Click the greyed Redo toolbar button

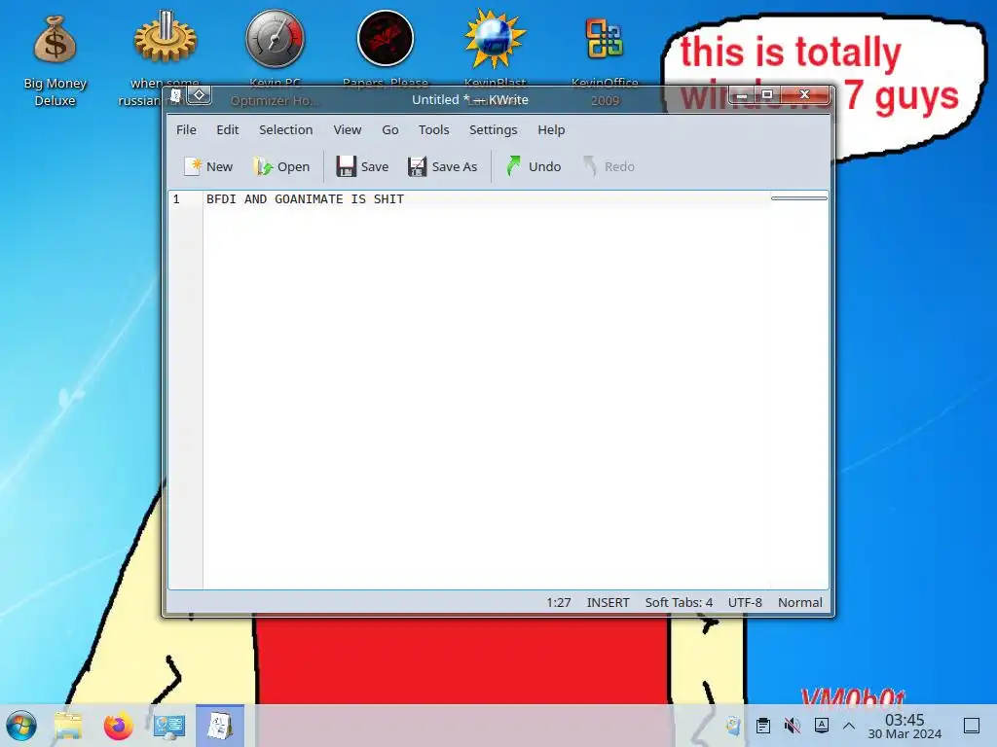[x=609, y=166]
